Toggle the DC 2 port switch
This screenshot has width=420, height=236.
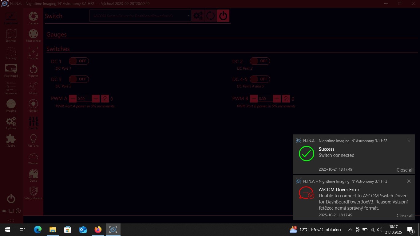coord(260,61)
